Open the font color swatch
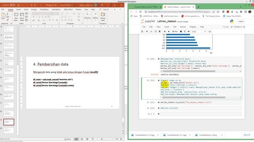This screenshot has width=254, height=142. tap(39, 20)
